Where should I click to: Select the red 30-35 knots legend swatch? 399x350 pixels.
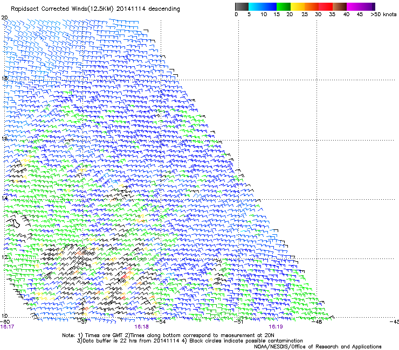click(x=326, y=6)
